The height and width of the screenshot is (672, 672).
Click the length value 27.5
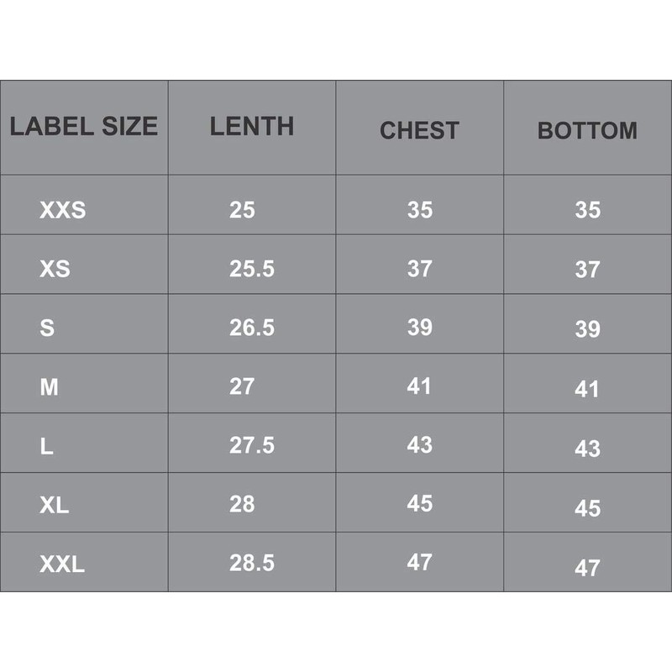click(252, 445)
